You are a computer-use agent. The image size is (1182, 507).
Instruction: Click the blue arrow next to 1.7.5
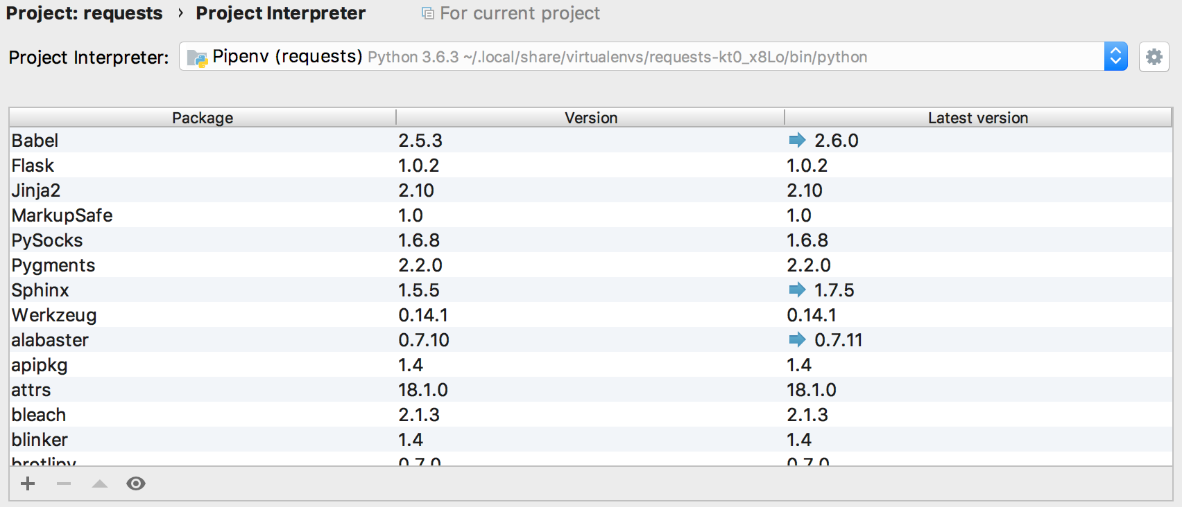797,290
